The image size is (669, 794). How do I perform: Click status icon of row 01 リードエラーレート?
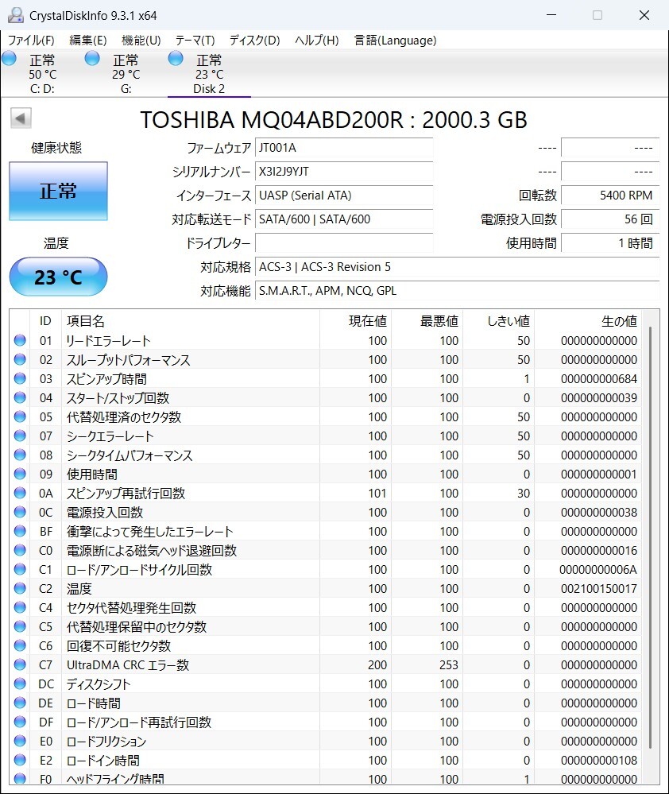click(20, 340)
